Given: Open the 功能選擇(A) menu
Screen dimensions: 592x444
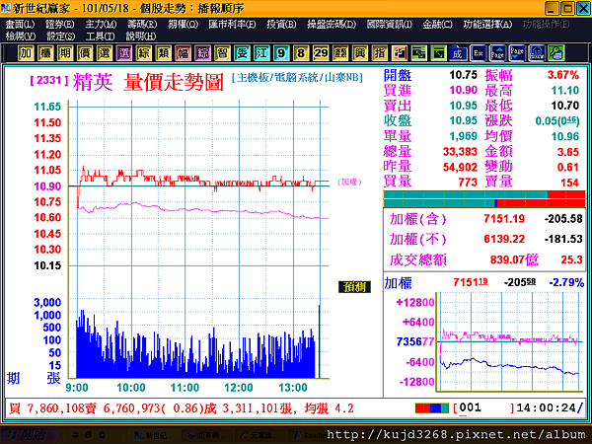Looking at the screenshot, I should (487, 25).
